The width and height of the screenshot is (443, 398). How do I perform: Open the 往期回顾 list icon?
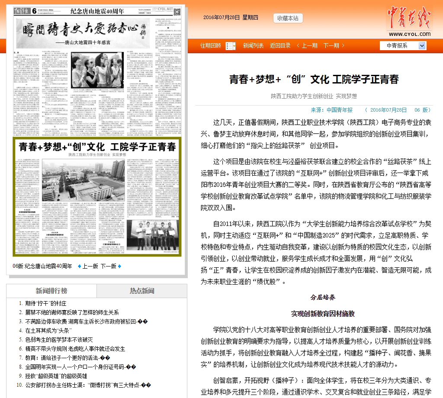[x=231, y=46]
